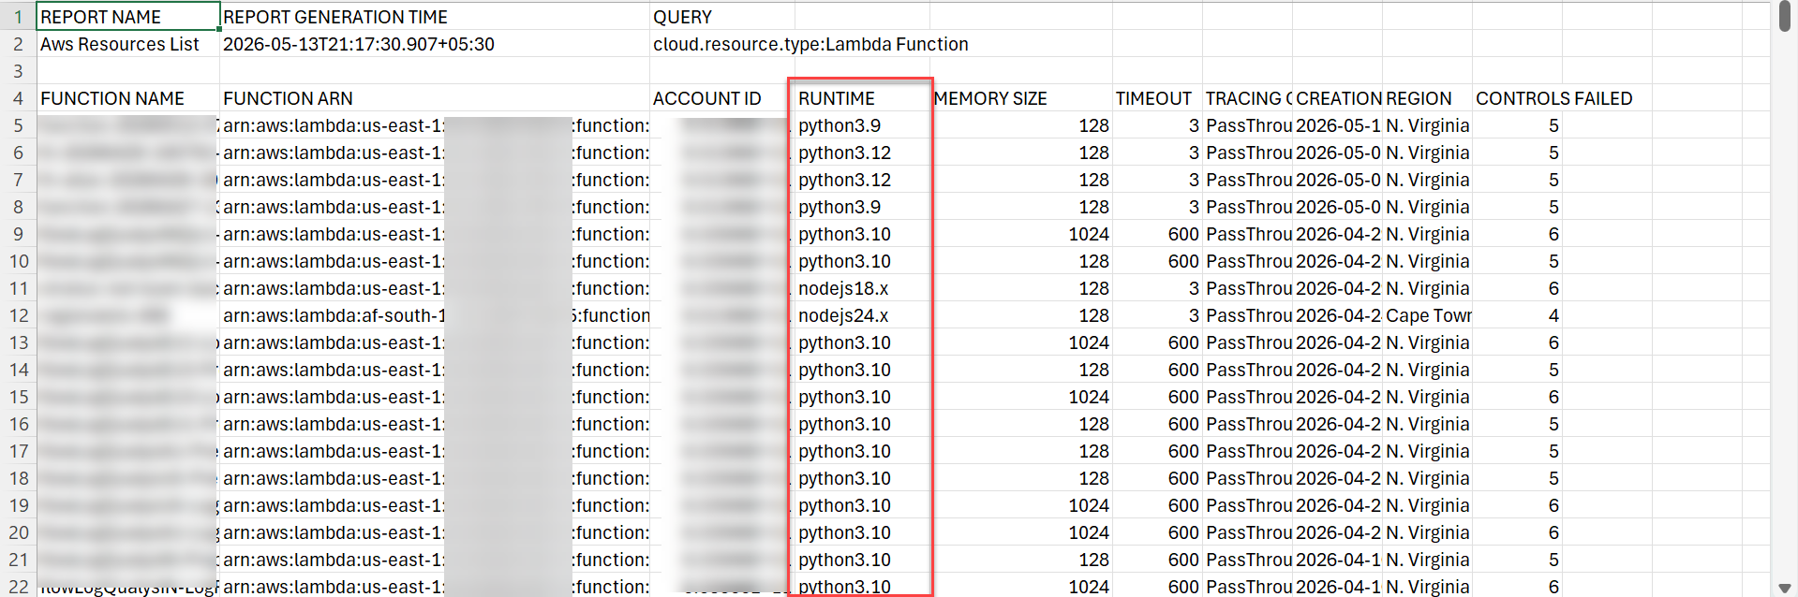This screenshot has height=597, width=1798.
Task: Click python3.12 runtime cell in row 6
Action: click(x=862, y=153)
